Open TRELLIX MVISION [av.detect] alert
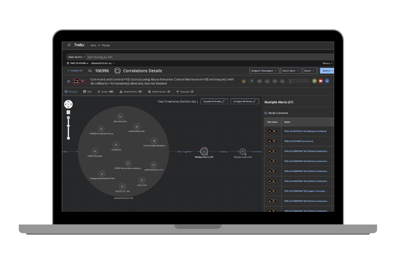This screenshot has width=396, height=264. point(299,141)
